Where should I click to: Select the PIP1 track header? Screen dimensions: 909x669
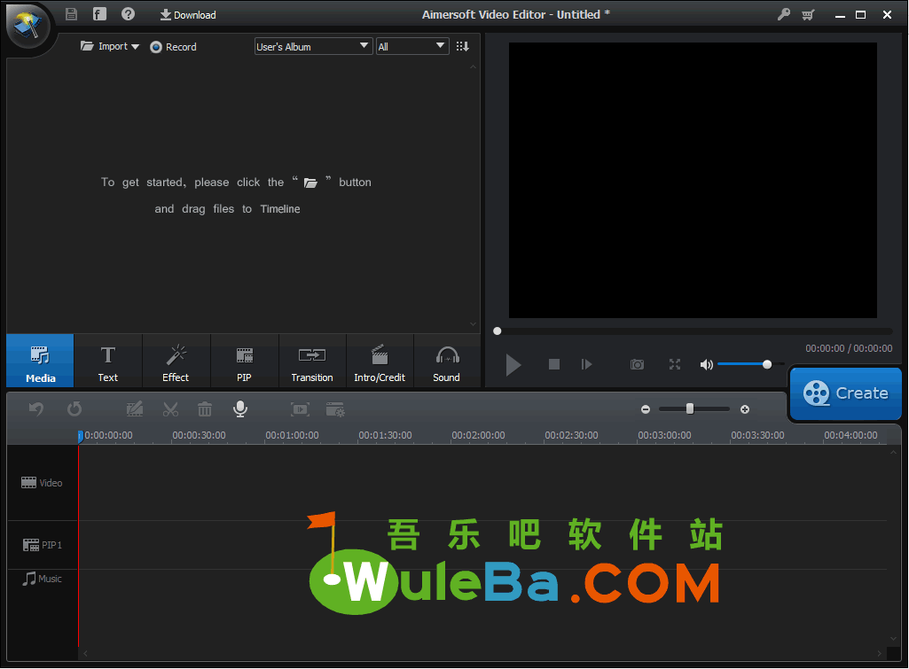coord(42,545)
